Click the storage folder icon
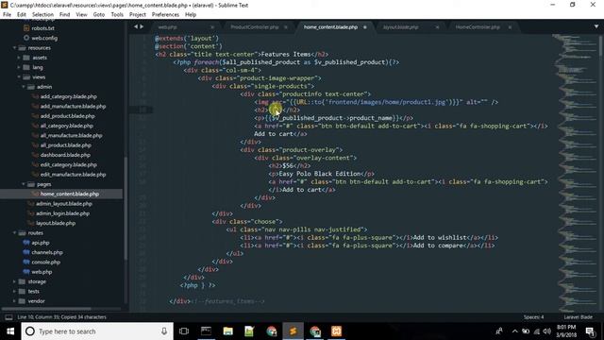 [22, 281]
